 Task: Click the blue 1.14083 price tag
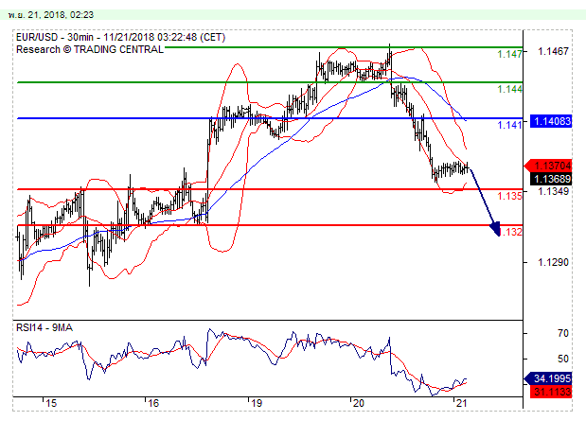[x=551, y=121]
